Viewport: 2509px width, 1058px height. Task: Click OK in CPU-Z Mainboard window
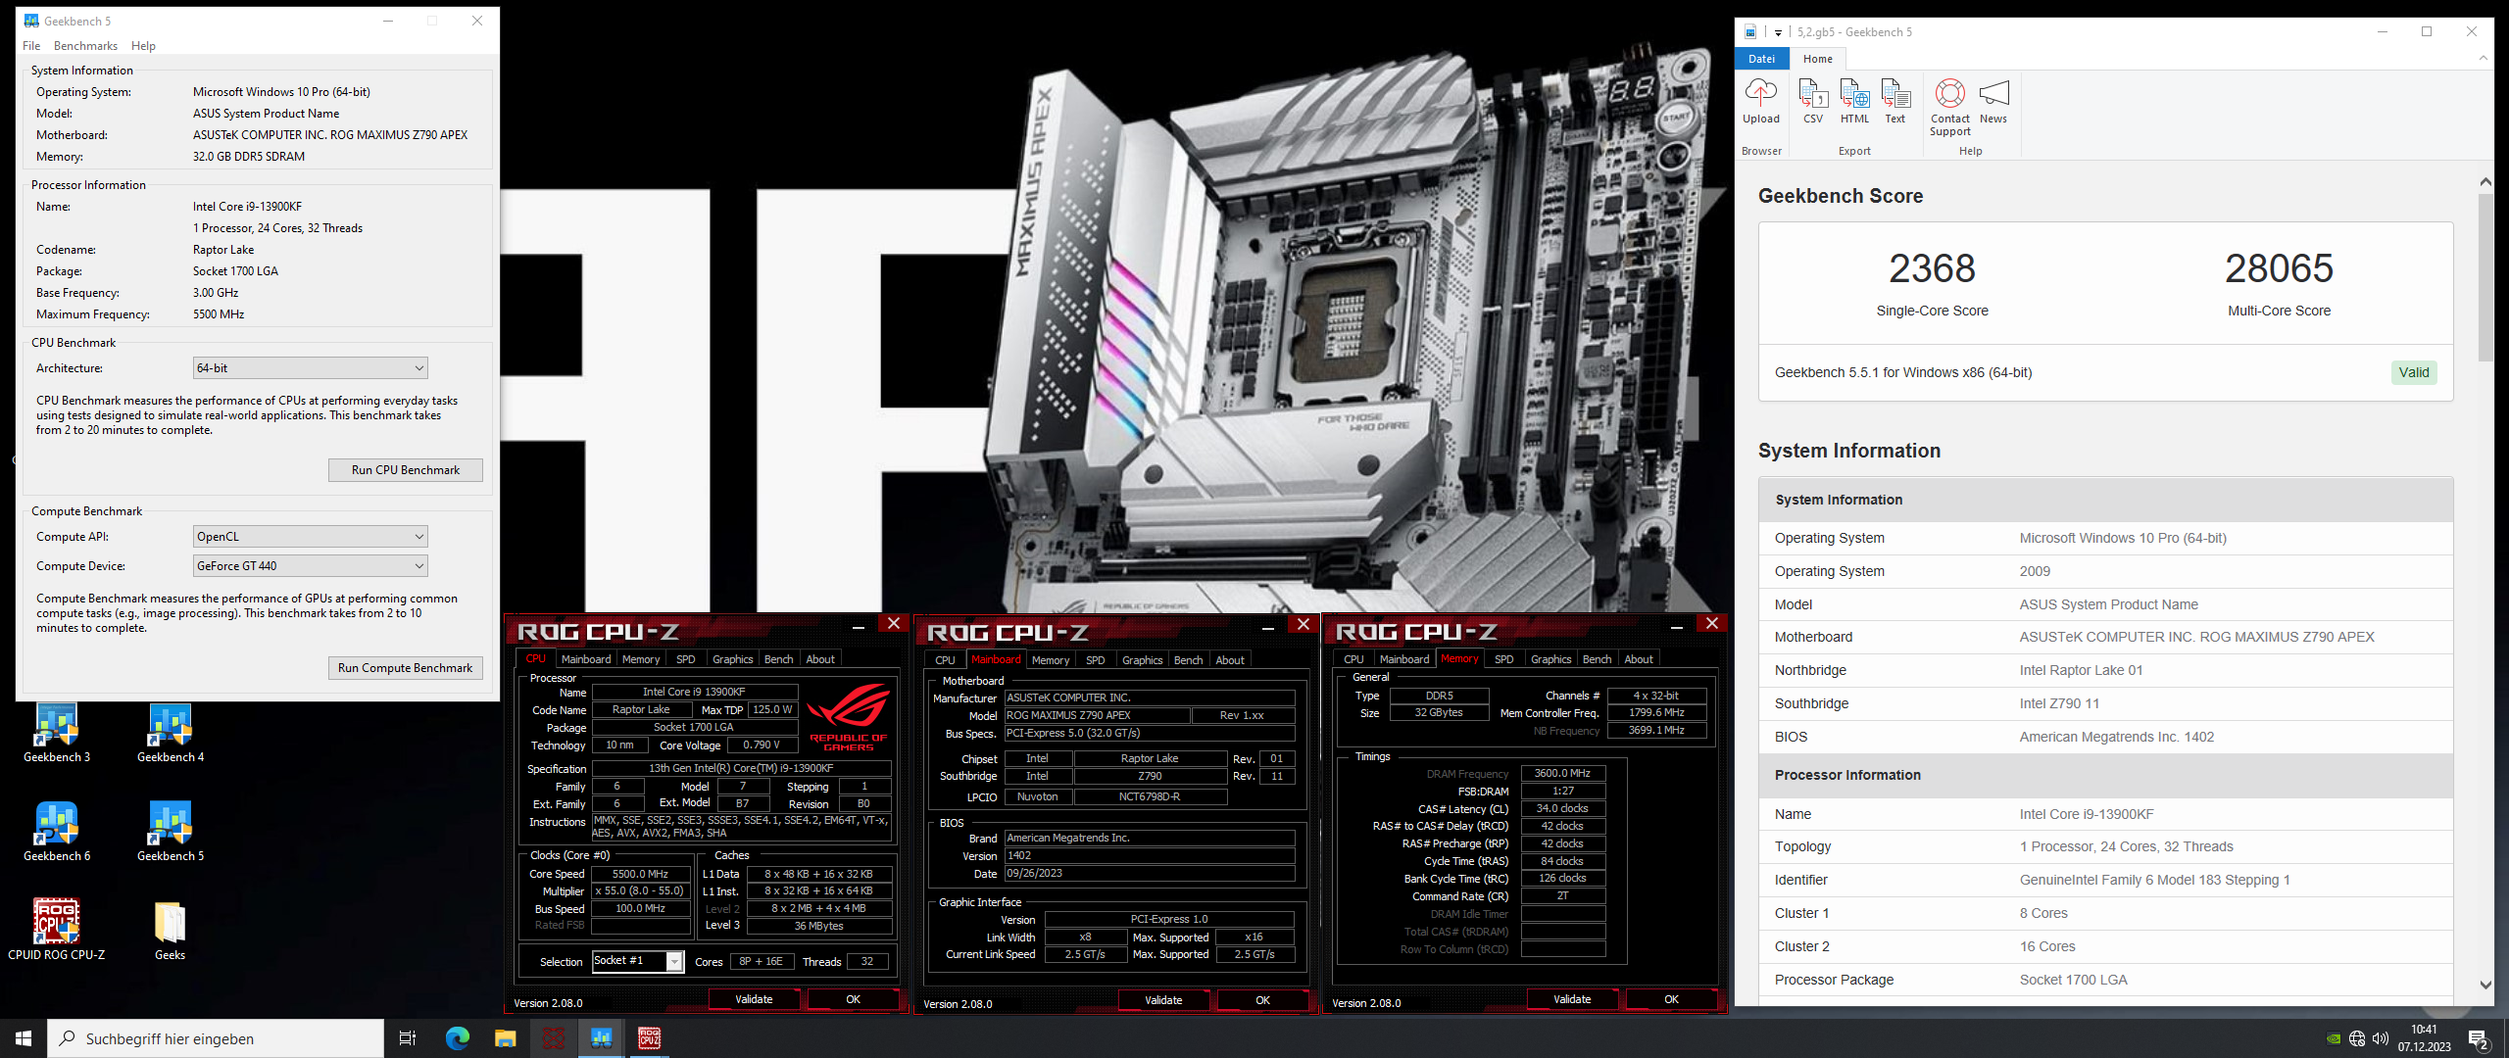[1262, 1000]
